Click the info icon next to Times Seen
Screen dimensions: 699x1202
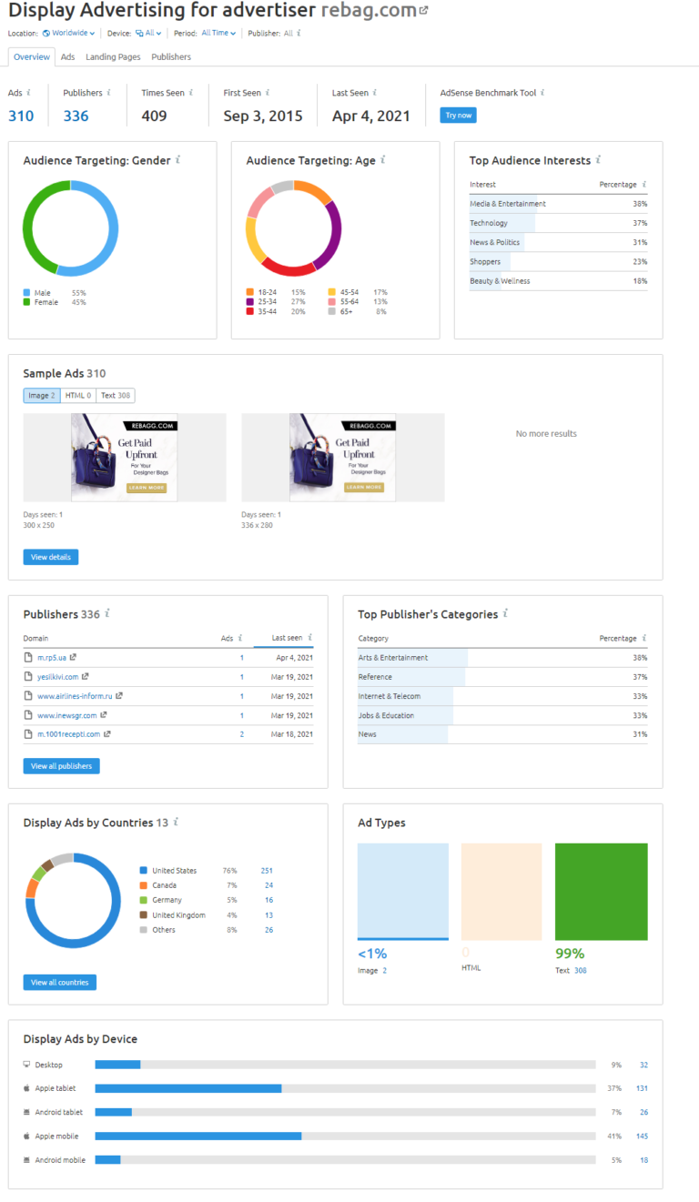pos(191,93)
